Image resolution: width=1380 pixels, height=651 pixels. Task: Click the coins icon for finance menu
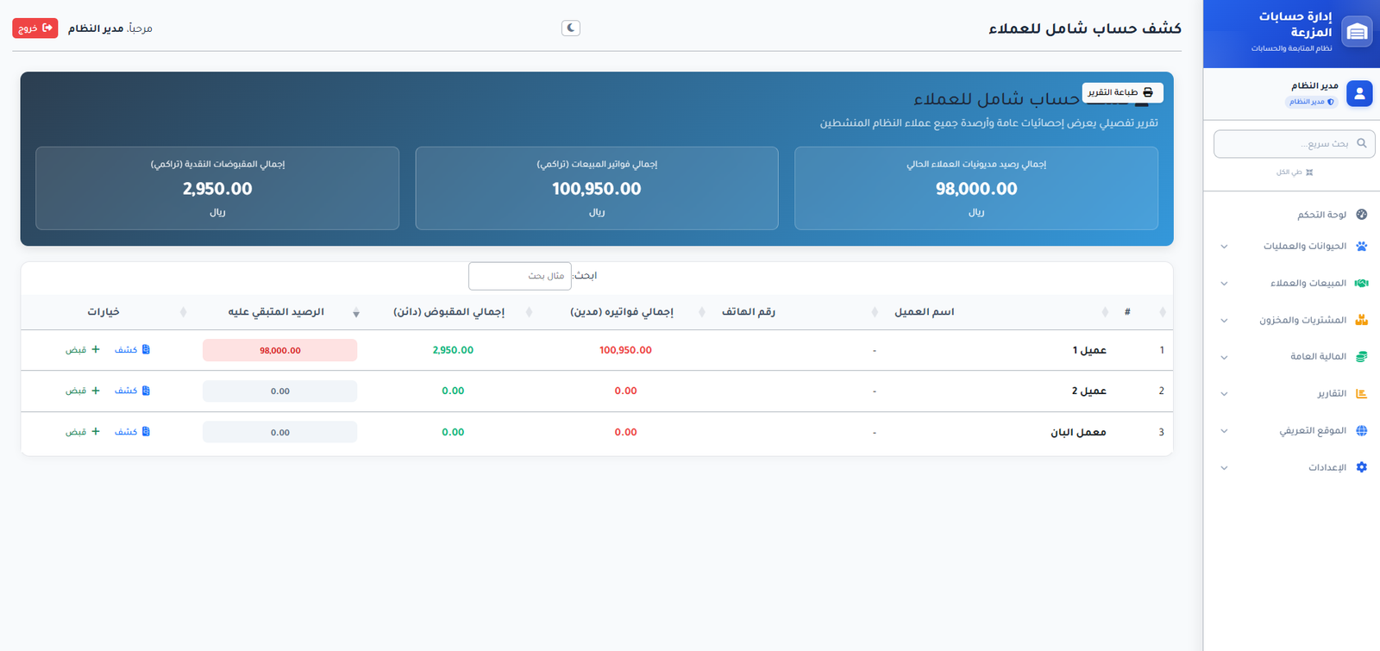tap(1362, 357)
